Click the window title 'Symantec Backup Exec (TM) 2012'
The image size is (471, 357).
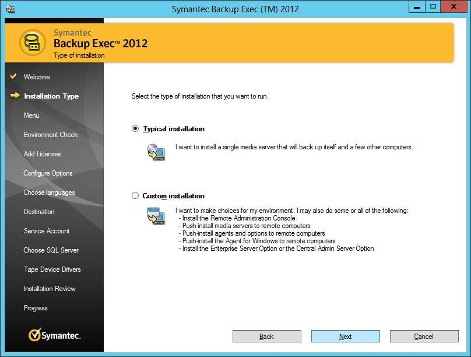[x=235, y=9]
